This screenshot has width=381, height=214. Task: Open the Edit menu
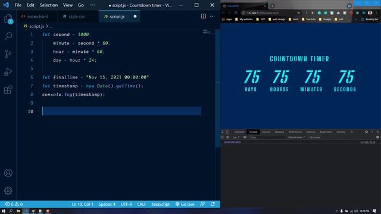(x=30, y=5)
